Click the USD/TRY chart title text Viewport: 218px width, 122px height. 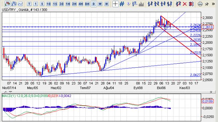24,10
